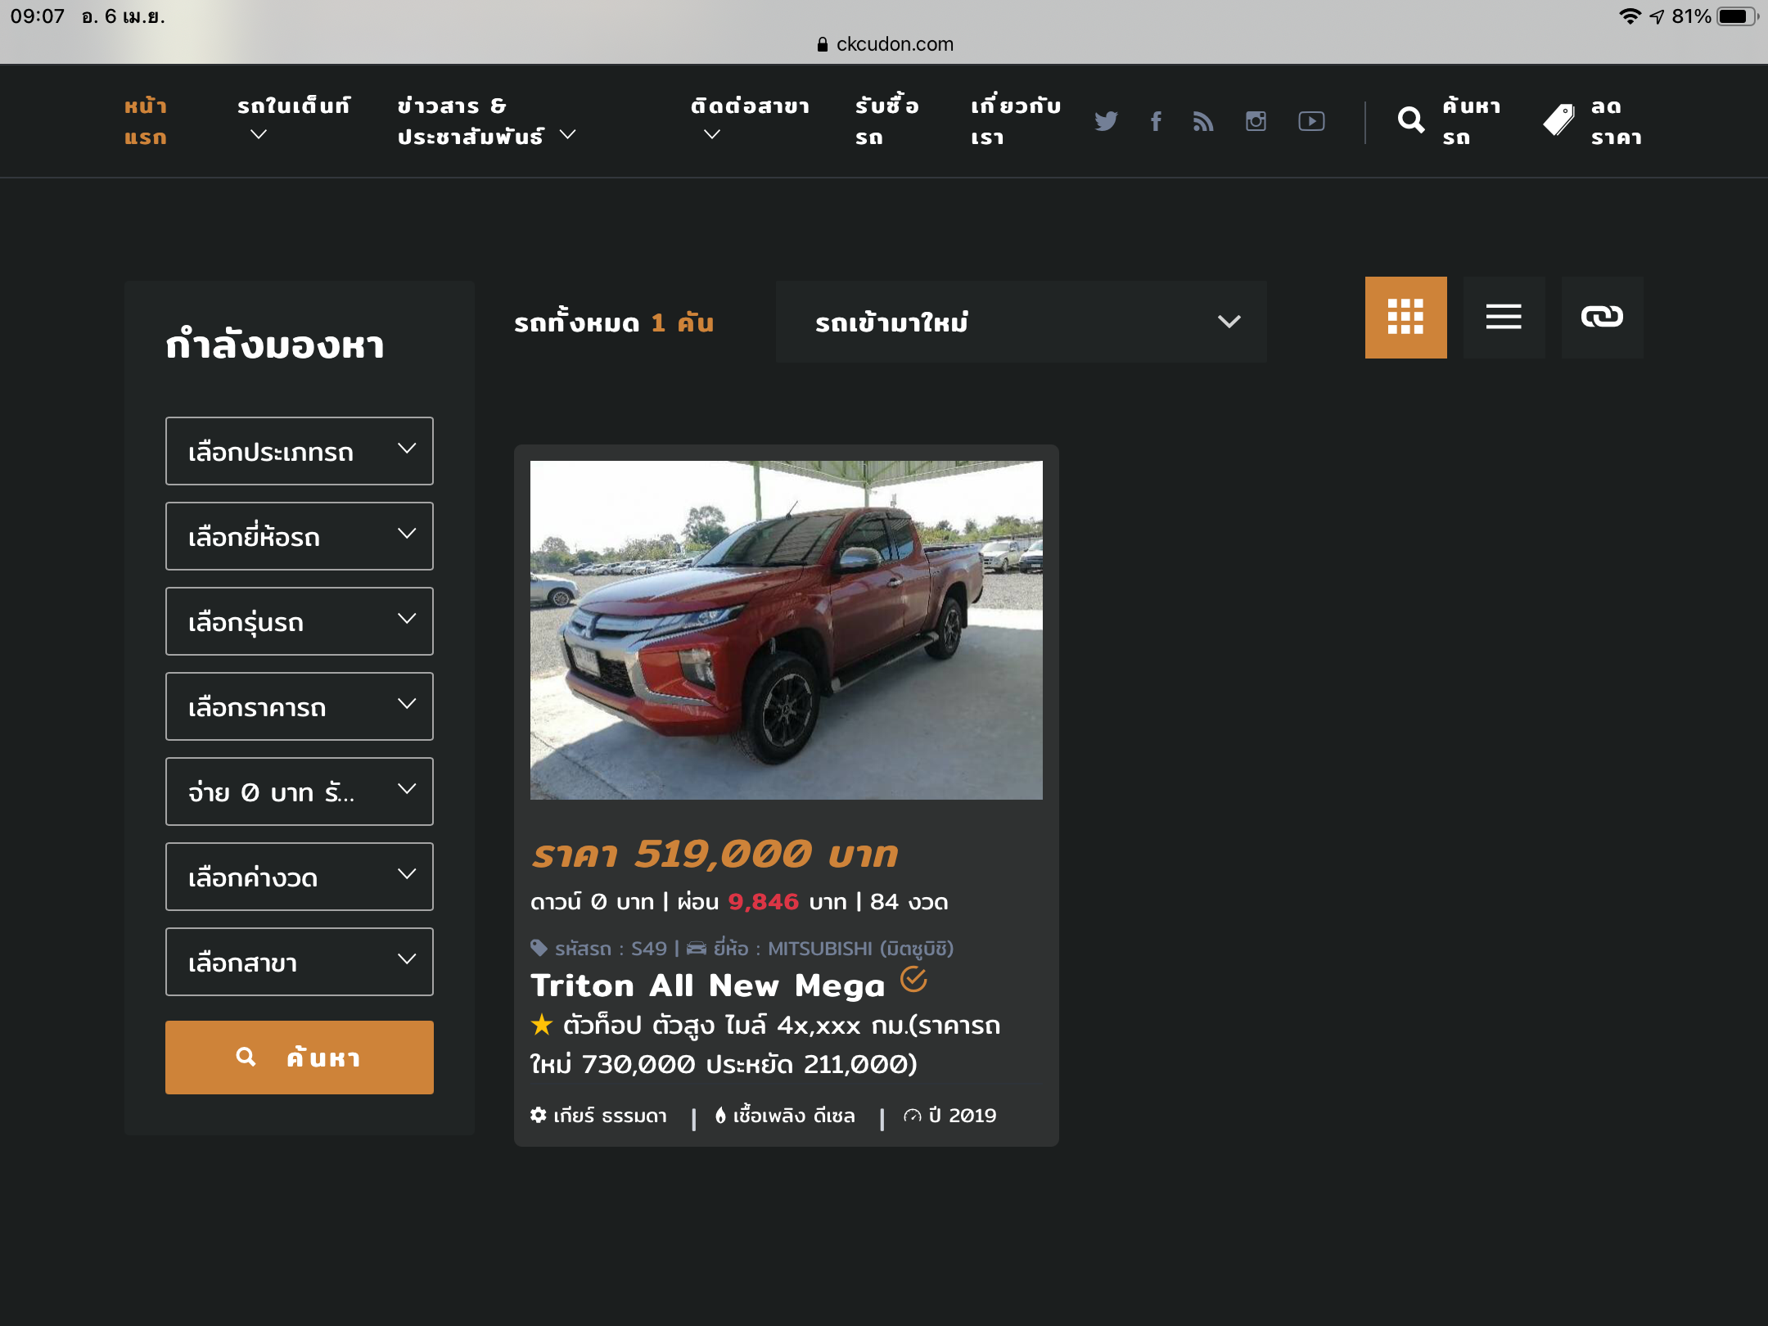
Task: Open the รถเข้ามาใหม่ sort dropdown
Action: pos(1021,322)
